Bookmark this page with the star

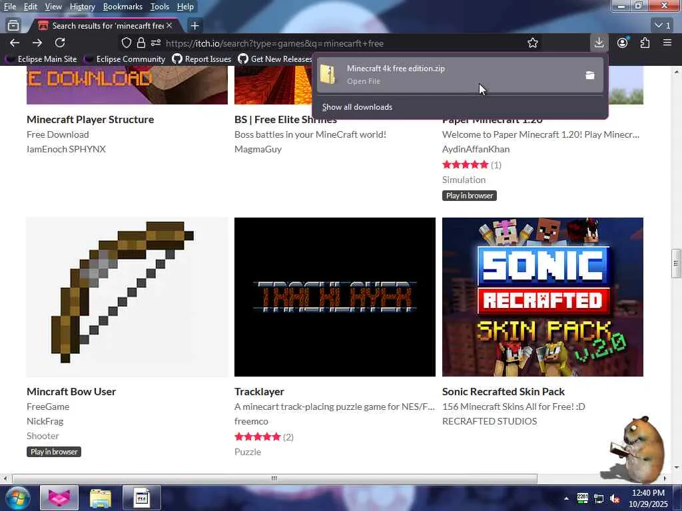(532, 43)
